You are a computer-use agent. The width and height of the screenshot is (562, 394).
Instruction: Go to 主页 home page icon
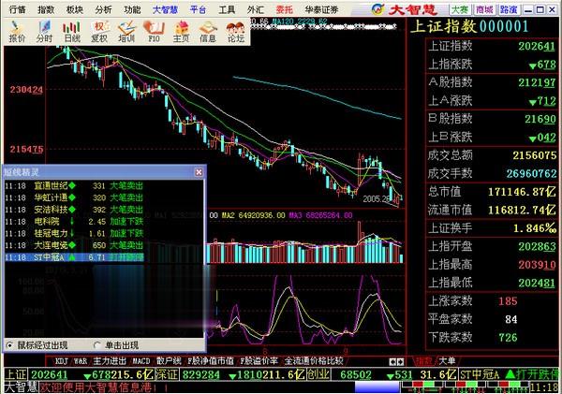(x=182, y=32)
